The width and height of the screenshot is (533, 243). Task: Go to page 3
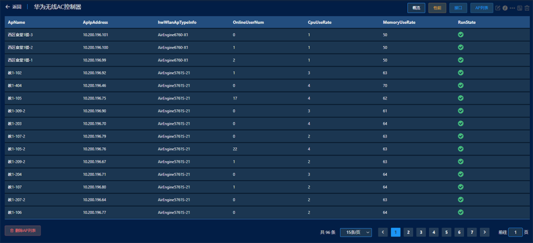pos(421,232)
